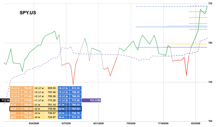Click the 721.15 monthly value
Screen dimensions: 216x127
(x=76, y=117)
